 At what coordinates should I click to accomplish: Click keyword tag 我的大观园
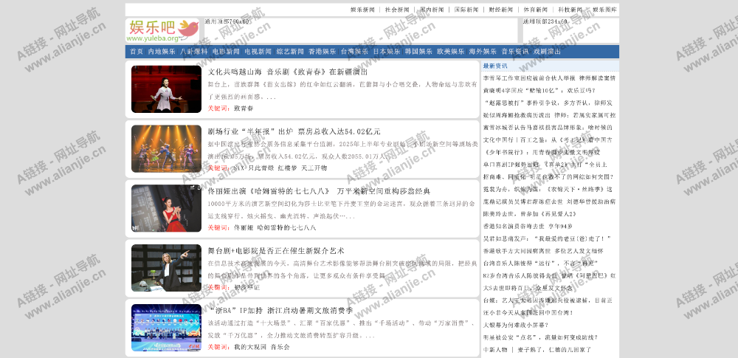(250, 347)
